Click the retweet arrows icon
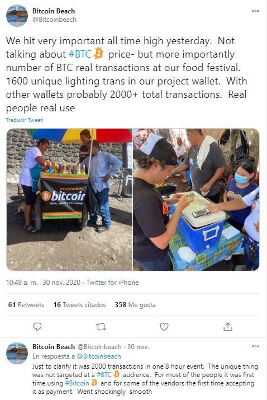The image size is (267, 400). tap(101, 327)
